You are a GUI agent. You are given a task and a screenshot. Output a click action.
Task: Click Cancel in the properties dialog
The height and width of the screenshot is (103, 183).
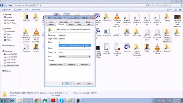point(78,84)
